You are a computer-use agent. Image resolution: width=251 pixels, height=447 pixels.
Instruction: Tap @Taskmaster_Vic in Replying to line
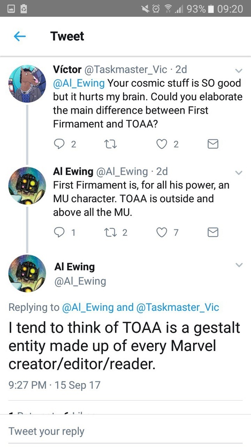tap(177, 307)
